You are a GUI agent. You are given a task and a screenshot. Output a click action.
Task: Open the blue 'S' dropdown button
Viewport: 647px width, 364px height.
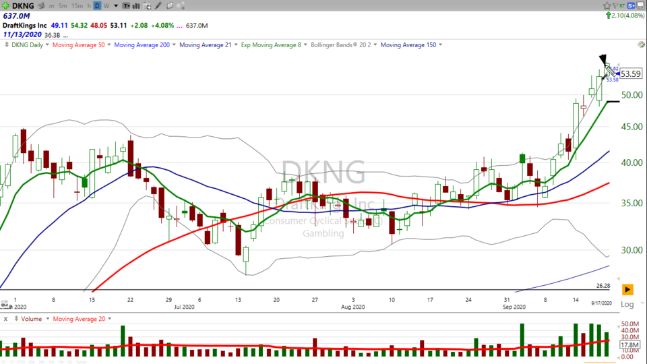click(x=631, y=6)
